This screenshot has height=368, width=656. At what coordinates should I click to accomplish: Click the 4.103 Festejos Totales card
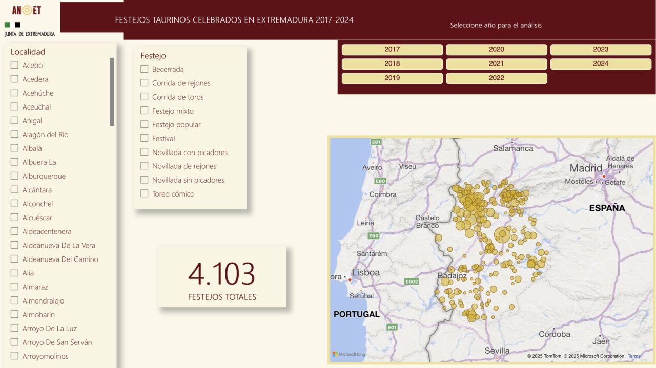[222, 277]
